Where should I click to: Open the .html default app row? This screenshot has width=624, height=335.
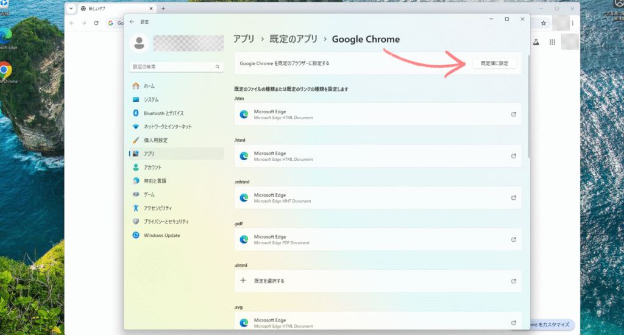point(378,156)
